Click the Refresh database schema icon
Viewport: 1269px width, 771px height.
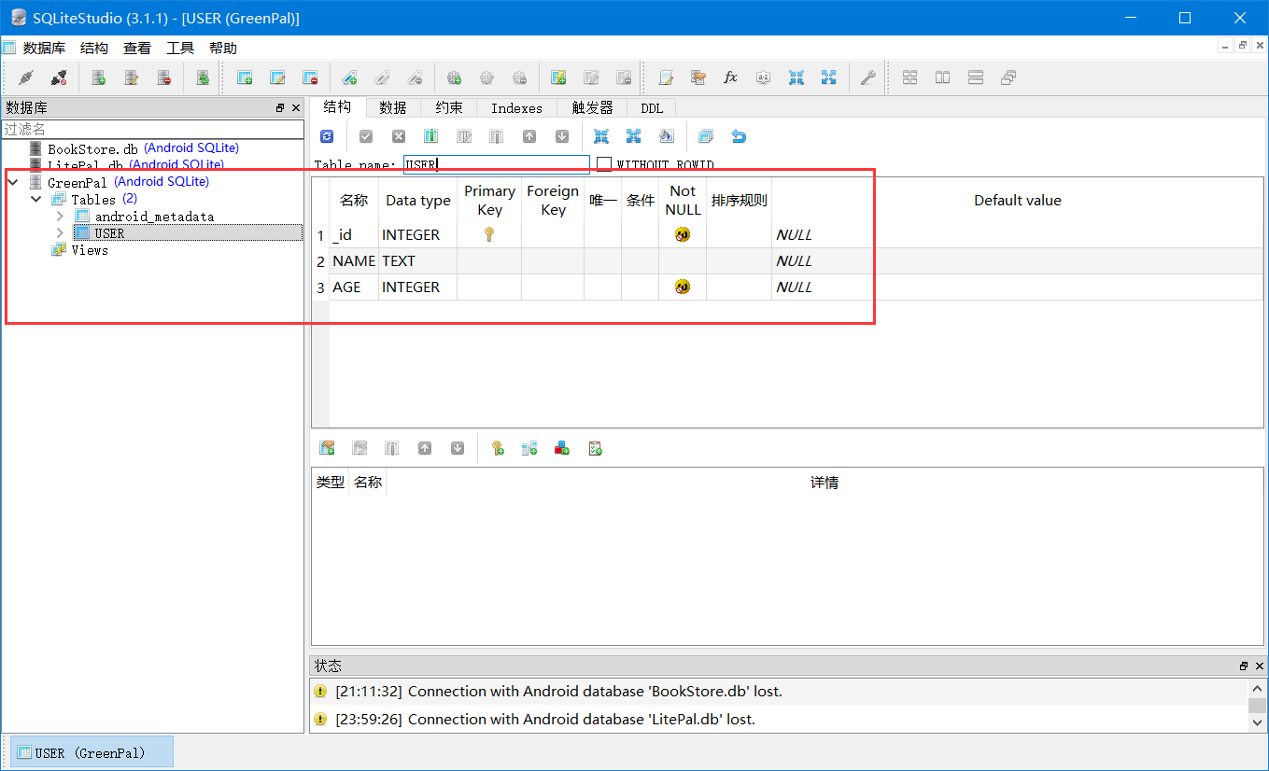point(203,77)
